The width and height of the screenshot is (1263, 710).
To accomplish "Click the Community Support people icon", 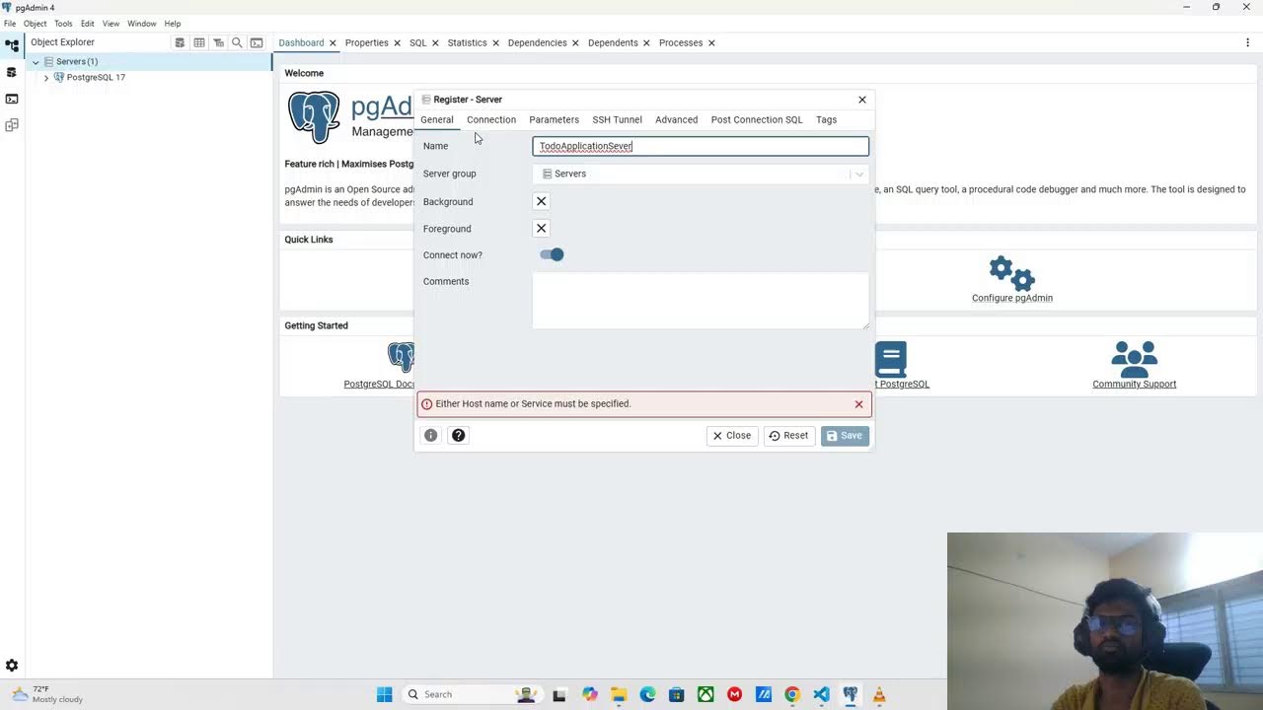I will click(x=1134, y=358).
